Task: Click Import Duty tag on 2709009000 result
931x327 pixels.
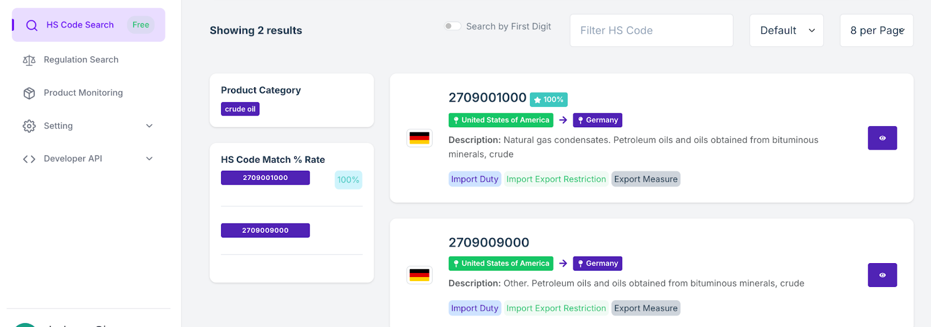Action: coord(475,308)
